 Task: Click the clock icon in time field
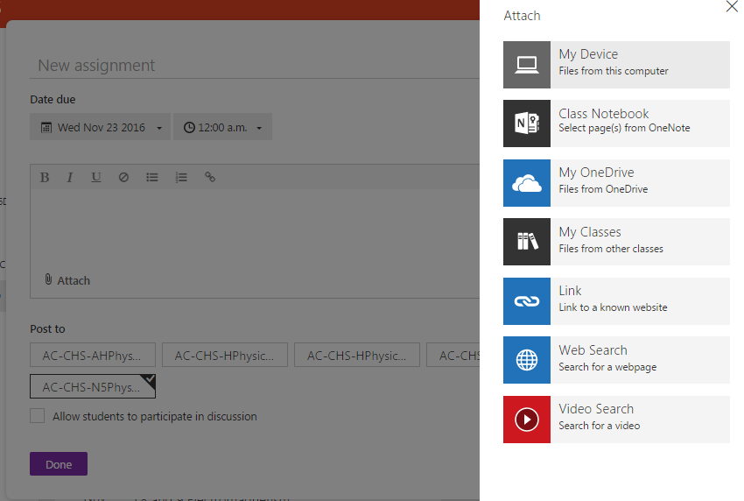pyautogui.click(x=189, y=127)
